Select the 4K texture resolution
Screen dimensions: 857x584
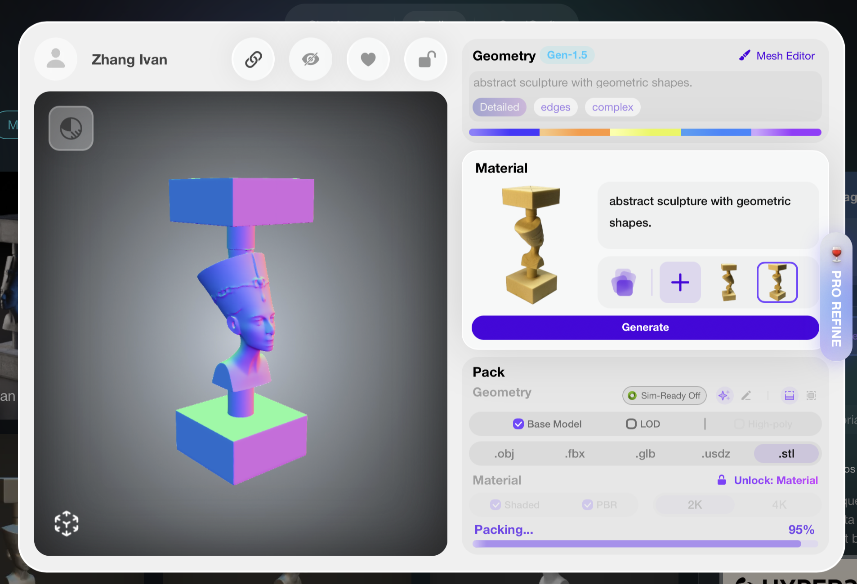coord(779,505)
